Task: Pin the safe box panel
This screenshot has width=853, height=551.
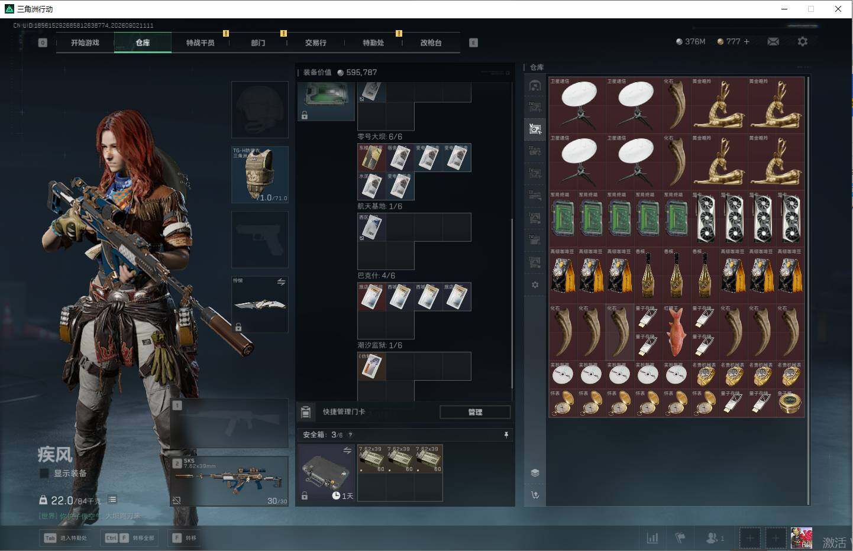Action: (x=506, y=435)
